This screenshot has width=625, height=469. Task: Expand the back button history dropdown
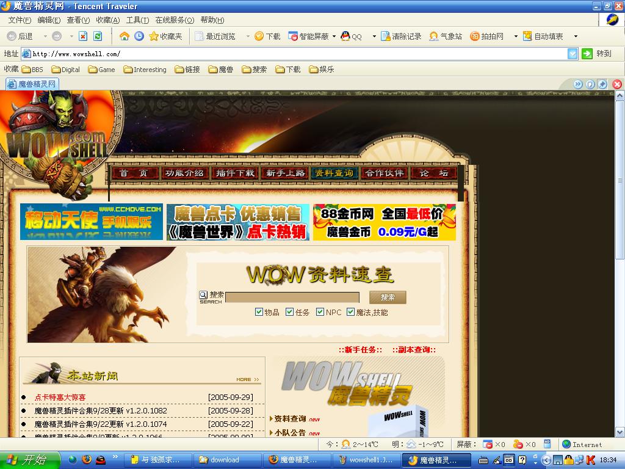(45, 36)
